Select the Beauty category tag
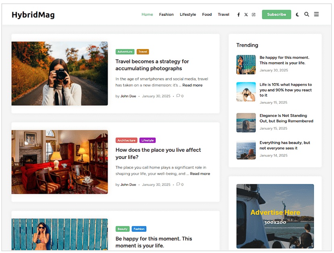This screenshot has height=253, width=334. click(122, 229)
